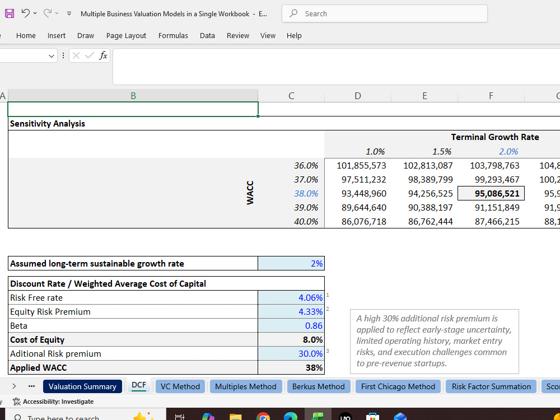Open the Home ribbon tab
This screenshot has height=420, width=560.
[x=26, y=35]
